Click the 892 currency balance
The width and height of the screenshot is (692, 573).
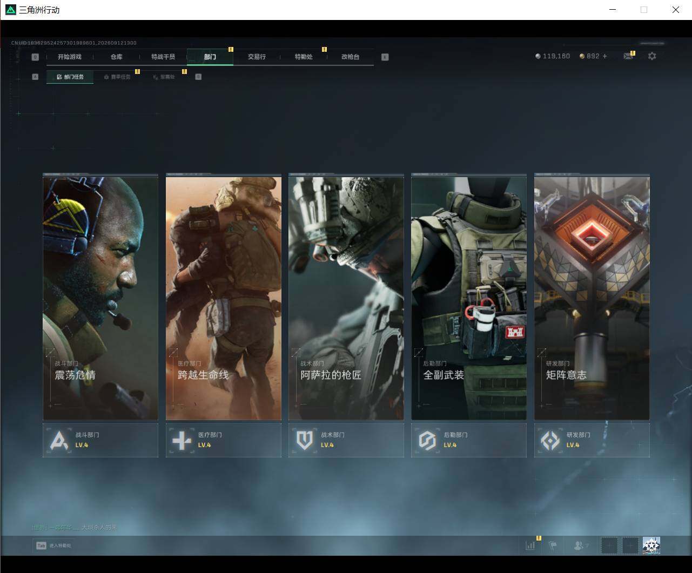pos(589,56)
